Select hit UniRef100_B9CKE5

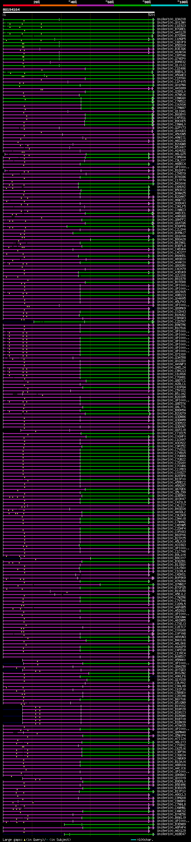pos(171,121)
